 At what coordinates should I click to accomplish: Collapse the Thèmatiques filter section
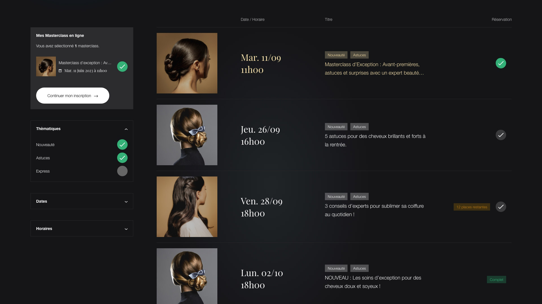(x=126, y=129)
